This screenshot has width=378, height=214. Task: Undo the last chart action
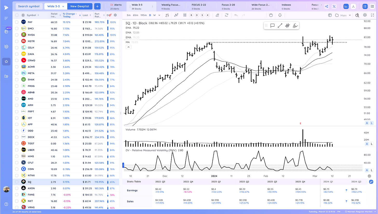[236, 15]
